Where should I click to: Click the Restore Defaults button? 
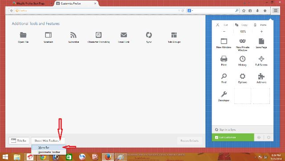[x=190, y=140]
